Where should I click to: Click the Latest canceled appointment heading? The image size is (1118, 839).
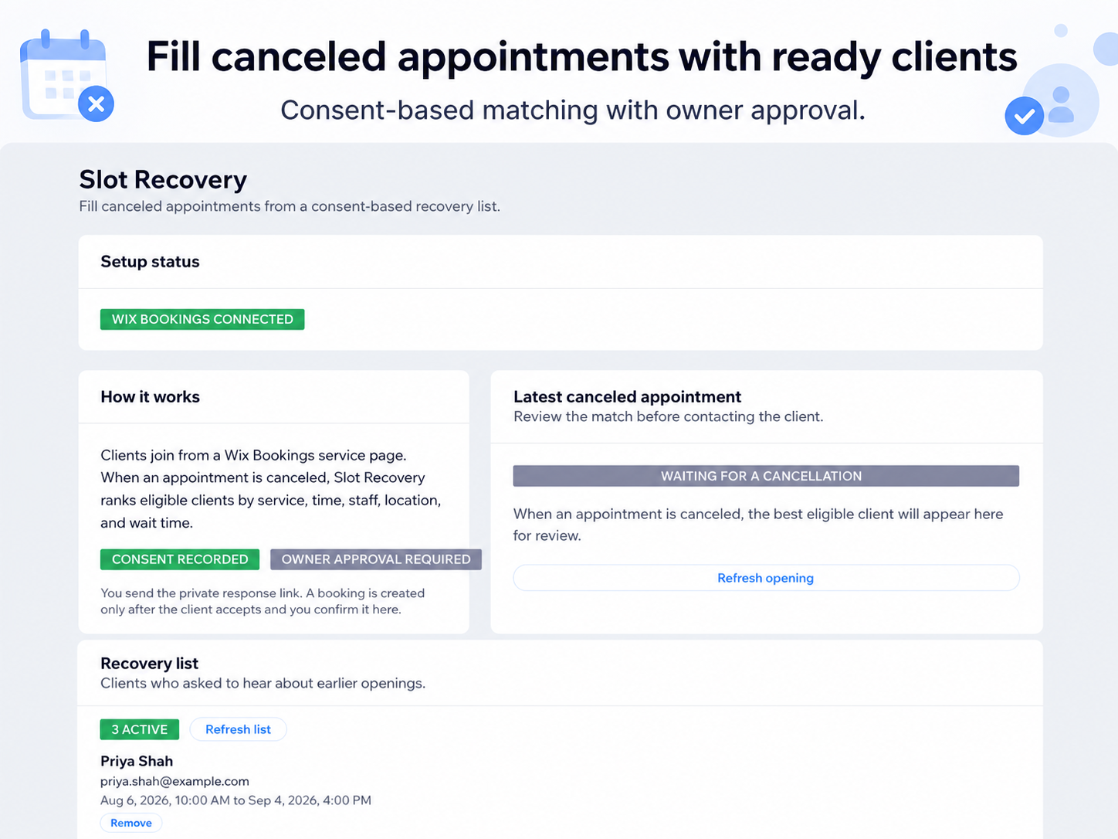tap(627, 396)
